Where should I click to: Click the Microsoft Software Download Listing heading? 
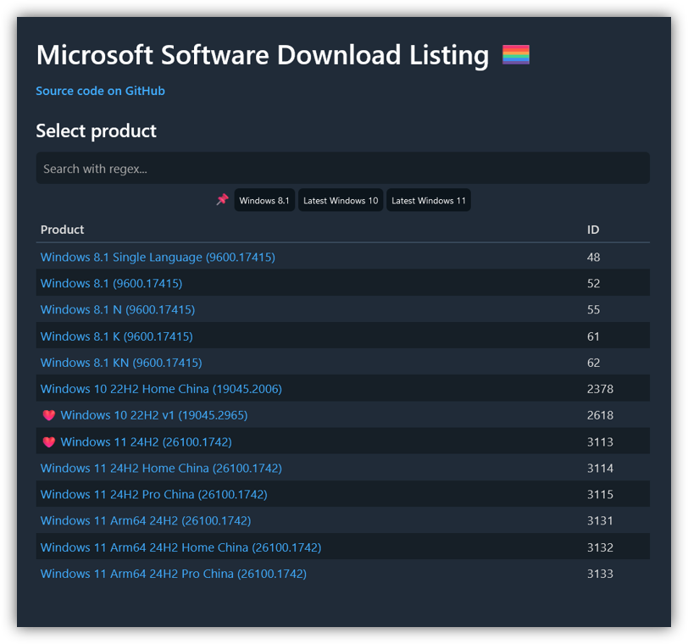pyautogui.click(x=263, y=55)
